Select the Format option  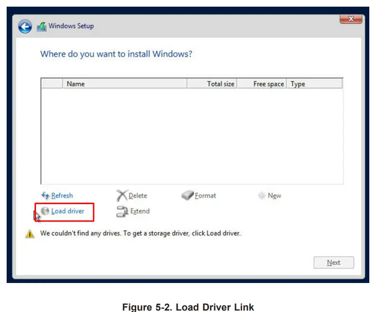[x=205, y=195]
